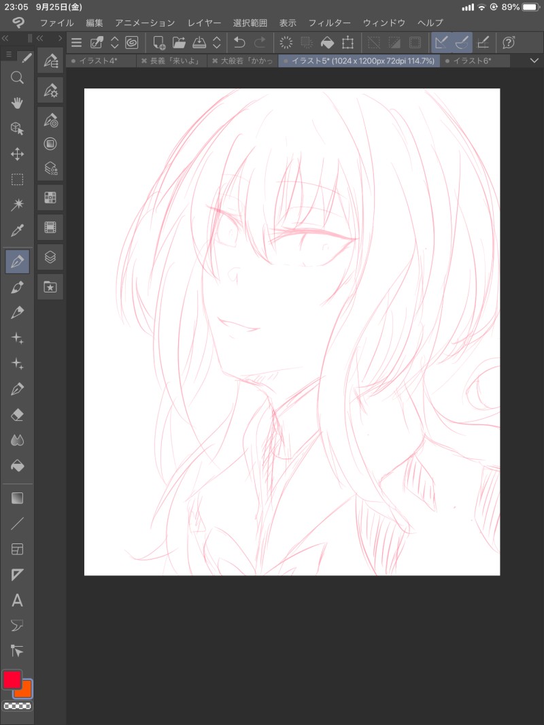Screen dimensions: 544x725
Task: Open the Layer palette
Action: [50, 257]
